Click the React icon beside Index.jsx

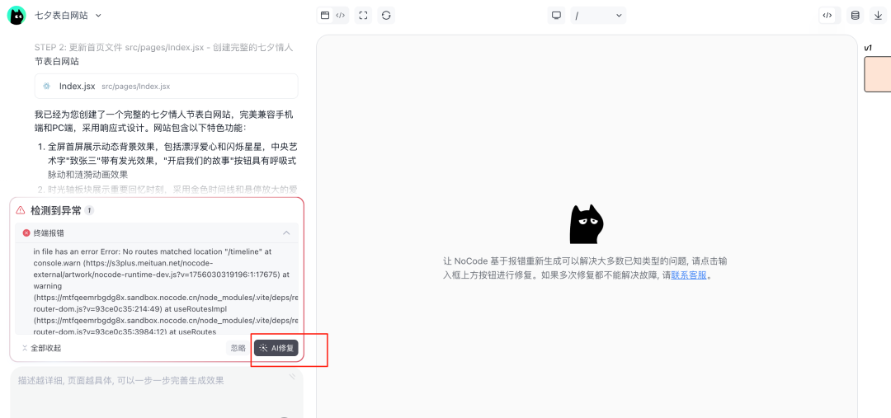[46, 87]
